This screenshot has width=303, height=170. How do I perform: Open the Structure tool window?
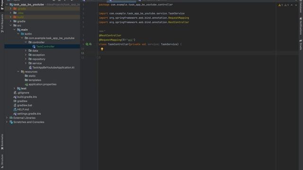coord(2,161)
